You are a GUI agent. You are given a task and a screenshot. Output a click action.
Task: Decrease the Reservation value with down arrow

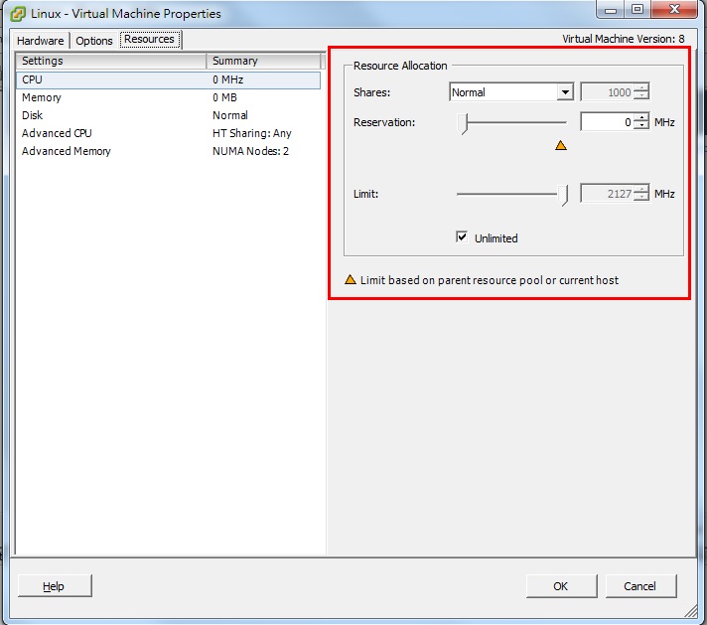click(x=640, y=126)
